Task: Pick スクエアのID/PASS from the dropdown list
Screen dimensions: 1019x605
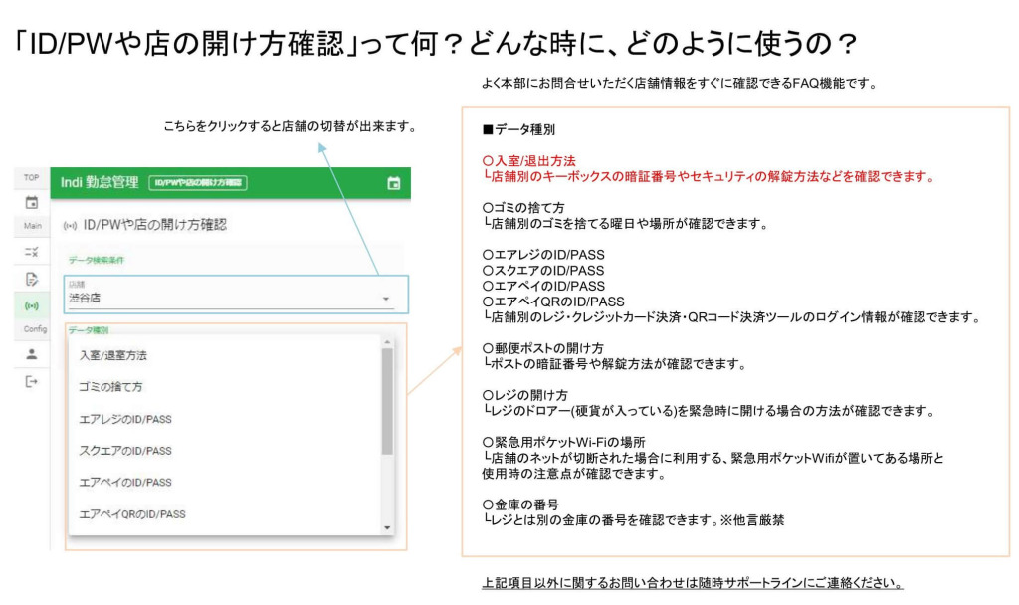Action: (125, 451)
